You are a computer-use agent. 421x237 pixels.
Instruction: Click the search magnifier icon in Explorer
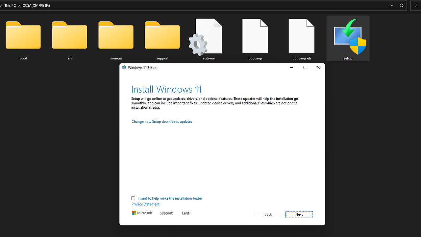point(417,6)
